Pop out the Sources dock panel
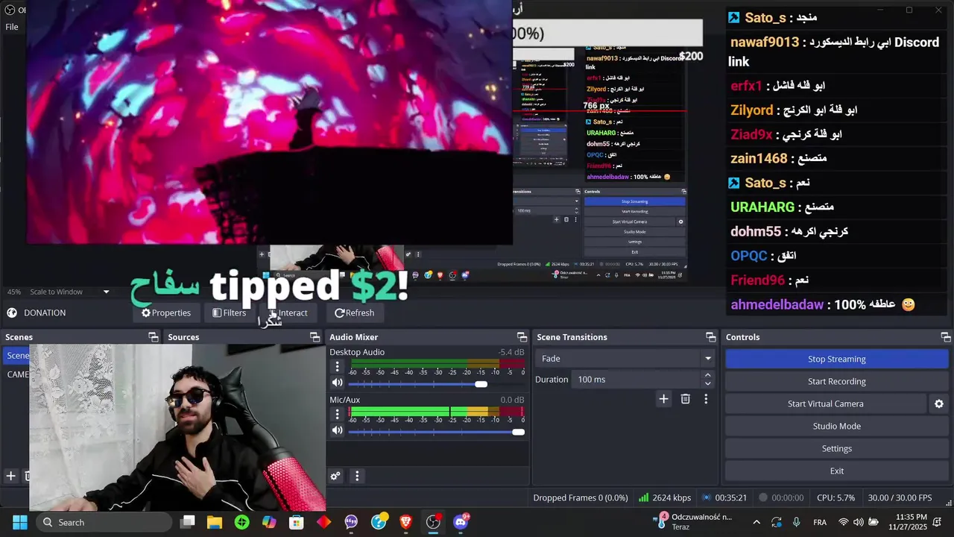 pos(315,337)
